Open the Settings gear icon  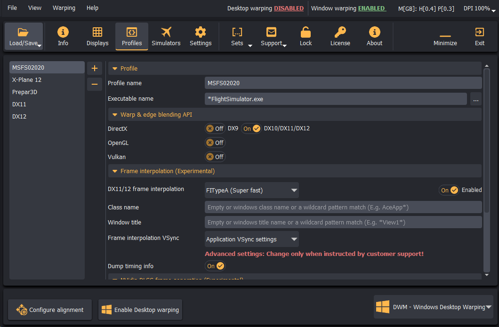(x=201, y=36)
